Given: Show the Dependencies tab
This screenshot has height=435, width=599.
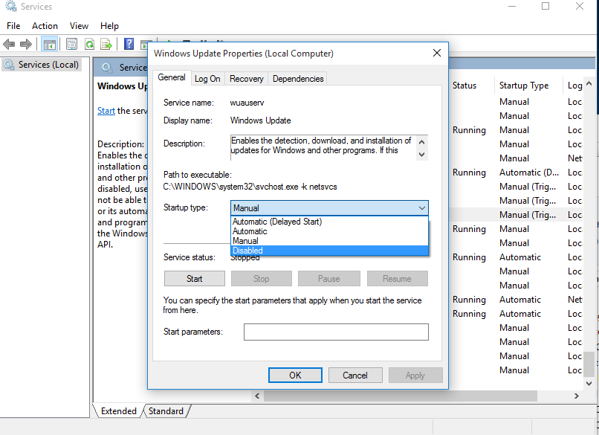Looking at the screenshot, I should tap(298, 79).
